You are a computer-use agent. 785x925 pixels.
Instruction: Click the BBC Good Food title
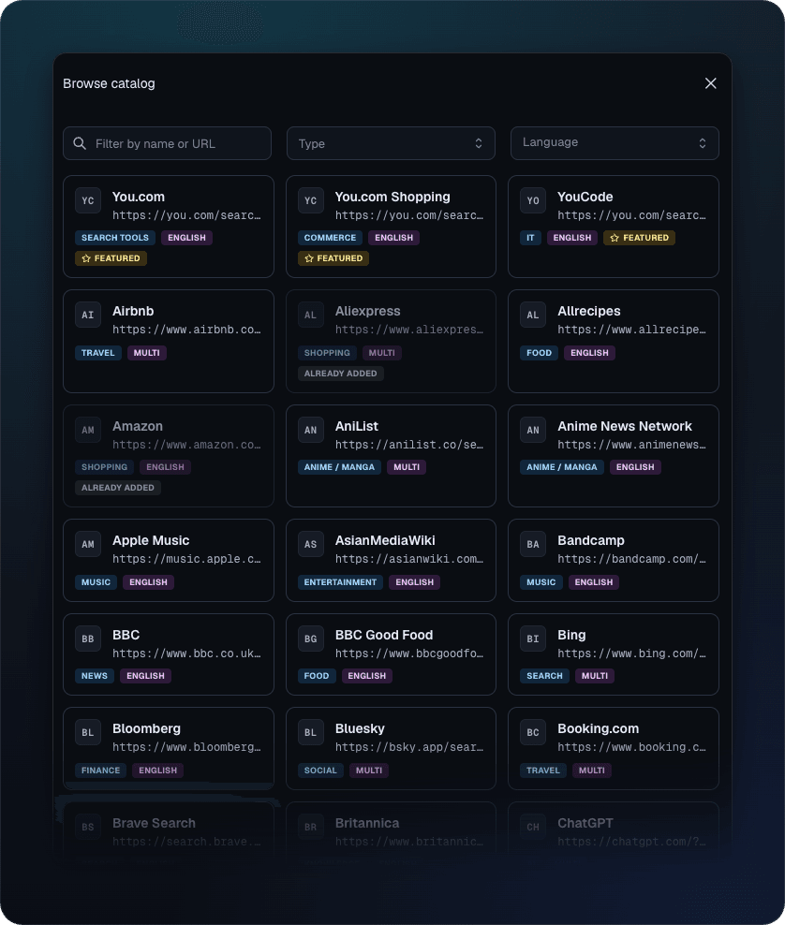(384, 635)
